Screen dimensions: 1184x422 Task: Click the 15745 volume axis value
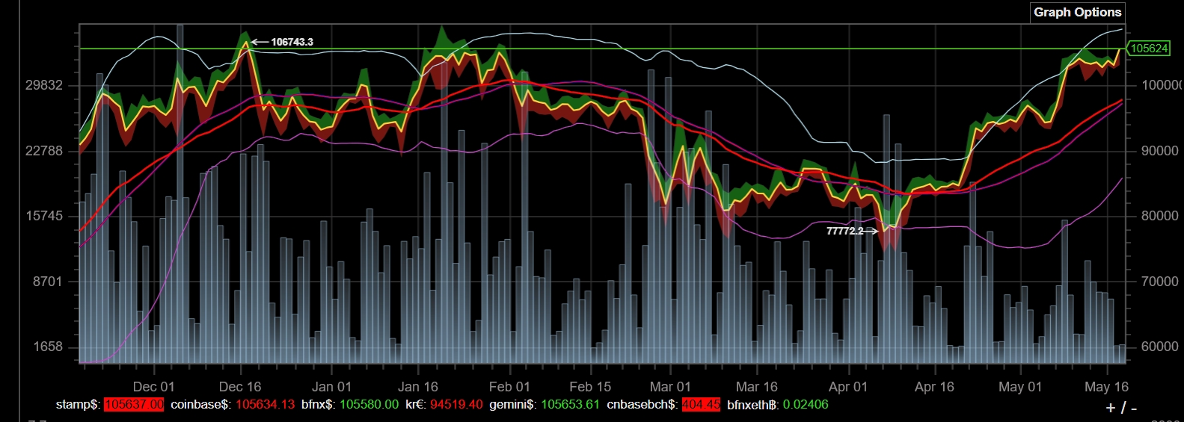click(44, 216)
